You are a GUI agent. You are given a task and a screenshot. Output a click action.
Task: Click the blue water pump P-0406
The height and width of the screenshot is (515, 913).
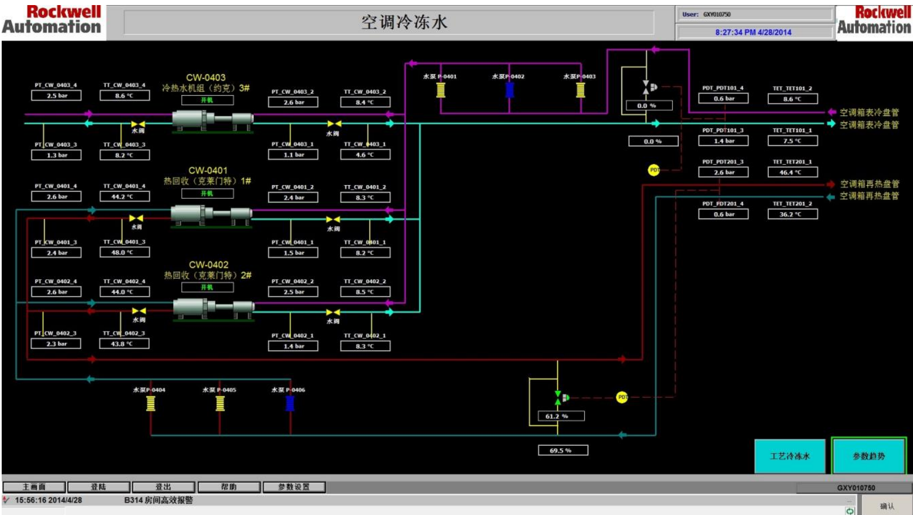[290, 404]
